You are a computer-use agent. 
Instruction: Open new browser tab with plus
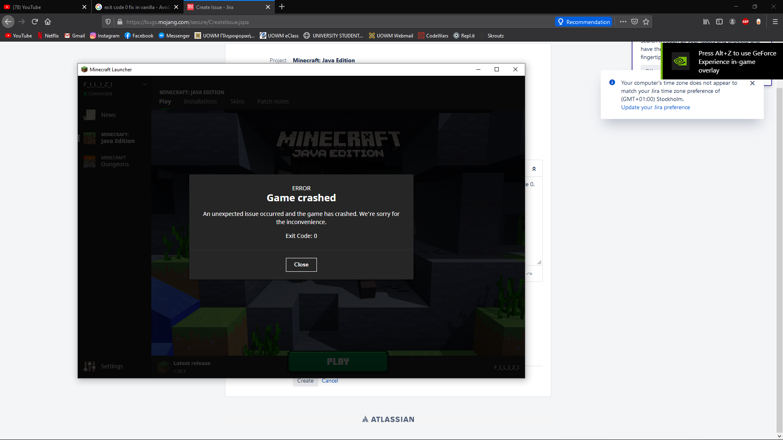point(282,7)
